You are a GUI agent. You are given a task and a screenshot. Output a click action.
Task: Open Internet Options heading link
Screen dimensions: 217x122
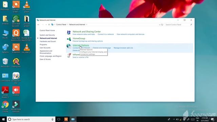[81, 45]
